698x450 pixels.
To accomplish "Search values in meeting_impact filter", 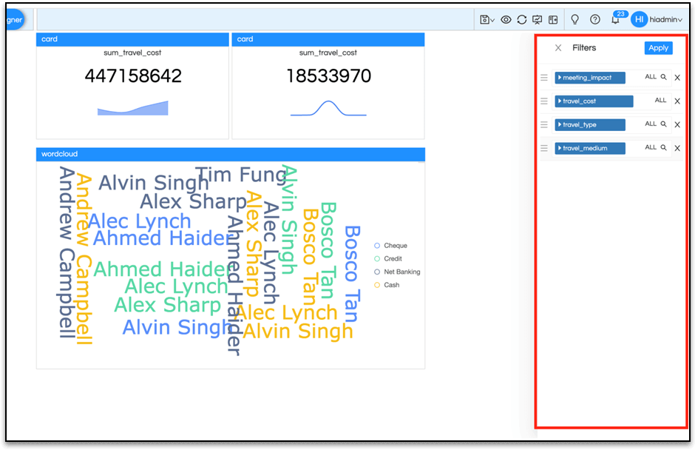I will click(663, 77).
